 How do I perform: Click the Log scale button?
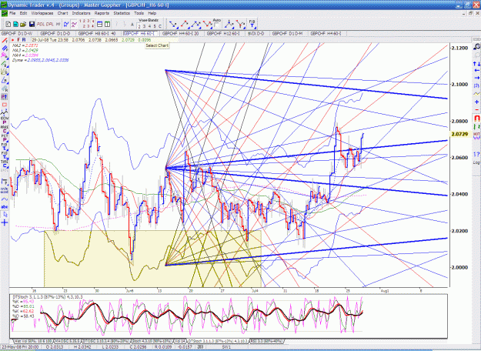[476, 162]
